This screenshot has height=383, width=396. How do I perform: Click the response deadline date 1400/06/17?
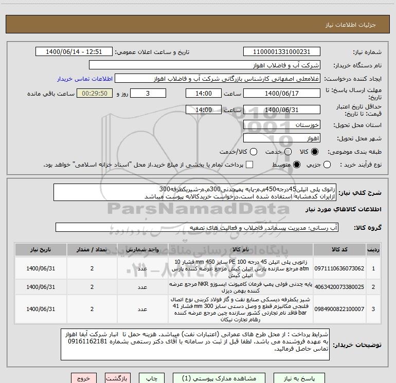click(282, 93)
